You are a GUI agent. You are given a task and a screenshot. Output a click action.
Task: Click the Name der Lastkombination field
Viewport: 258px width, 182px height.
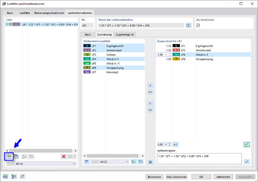[x=141, y=25]
